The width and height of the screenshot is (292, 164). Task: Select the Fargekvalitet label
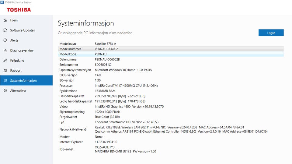68,117
